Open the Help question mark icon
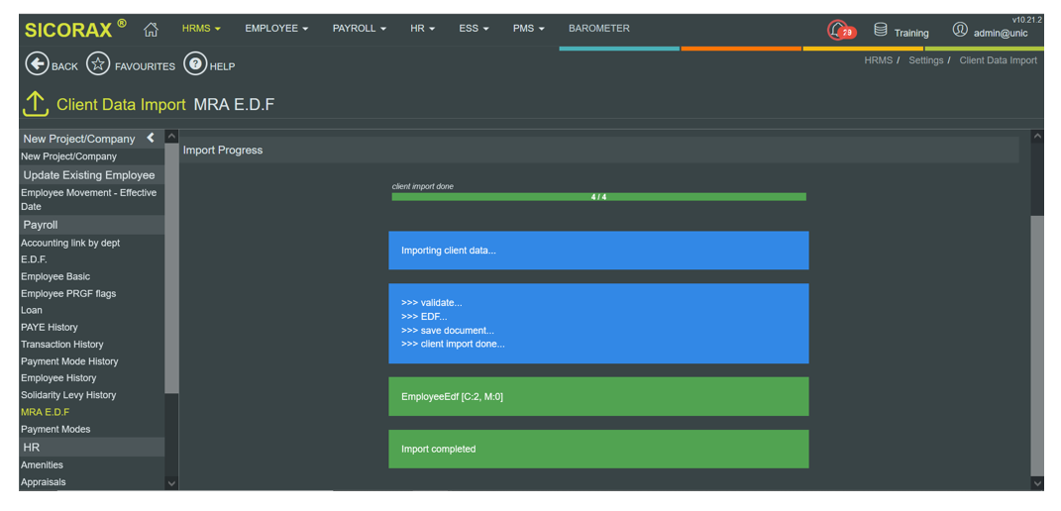Viewport: 1061px width, 511px height. click(195, 64)
